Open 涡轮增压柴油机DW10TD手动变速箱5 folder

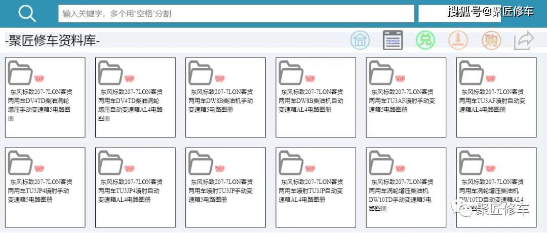click(x=406, y=188)
